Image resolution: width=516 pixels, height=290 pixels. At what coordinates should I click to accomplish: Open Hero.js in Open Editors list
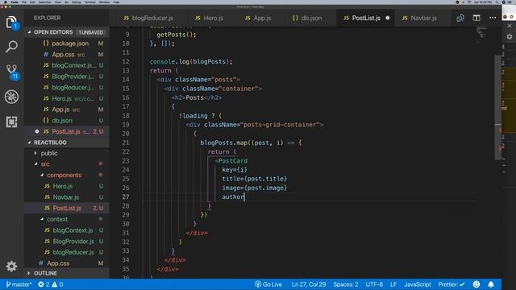67,98
